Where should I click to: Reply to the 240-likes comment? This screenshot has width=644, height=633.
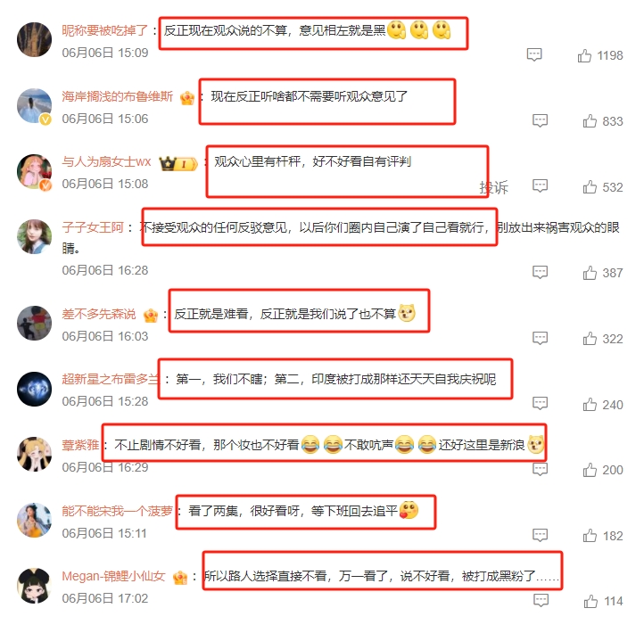(541, 404)
